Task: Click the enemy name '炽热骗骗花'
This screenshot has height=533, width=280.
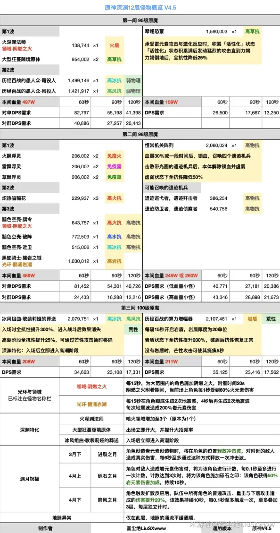Action: point(14,198)
